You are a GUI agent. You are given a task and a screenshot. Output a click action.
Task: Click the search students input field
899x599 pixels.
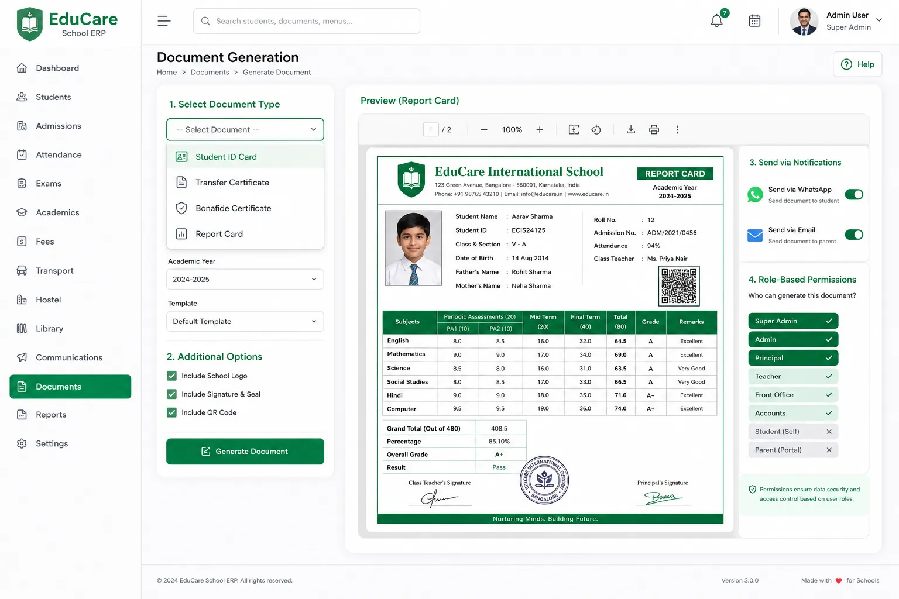307,21
